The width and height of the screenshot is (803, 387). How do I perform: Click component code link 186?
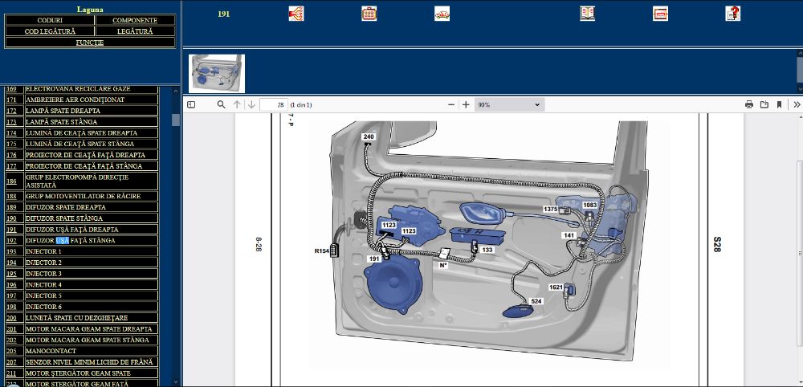11,181
